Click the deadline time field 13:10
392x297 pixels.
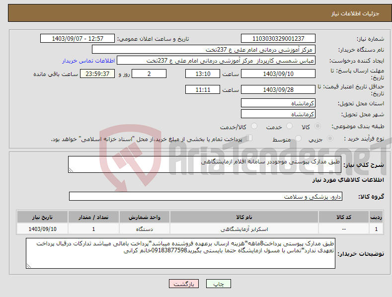(203, 74)
